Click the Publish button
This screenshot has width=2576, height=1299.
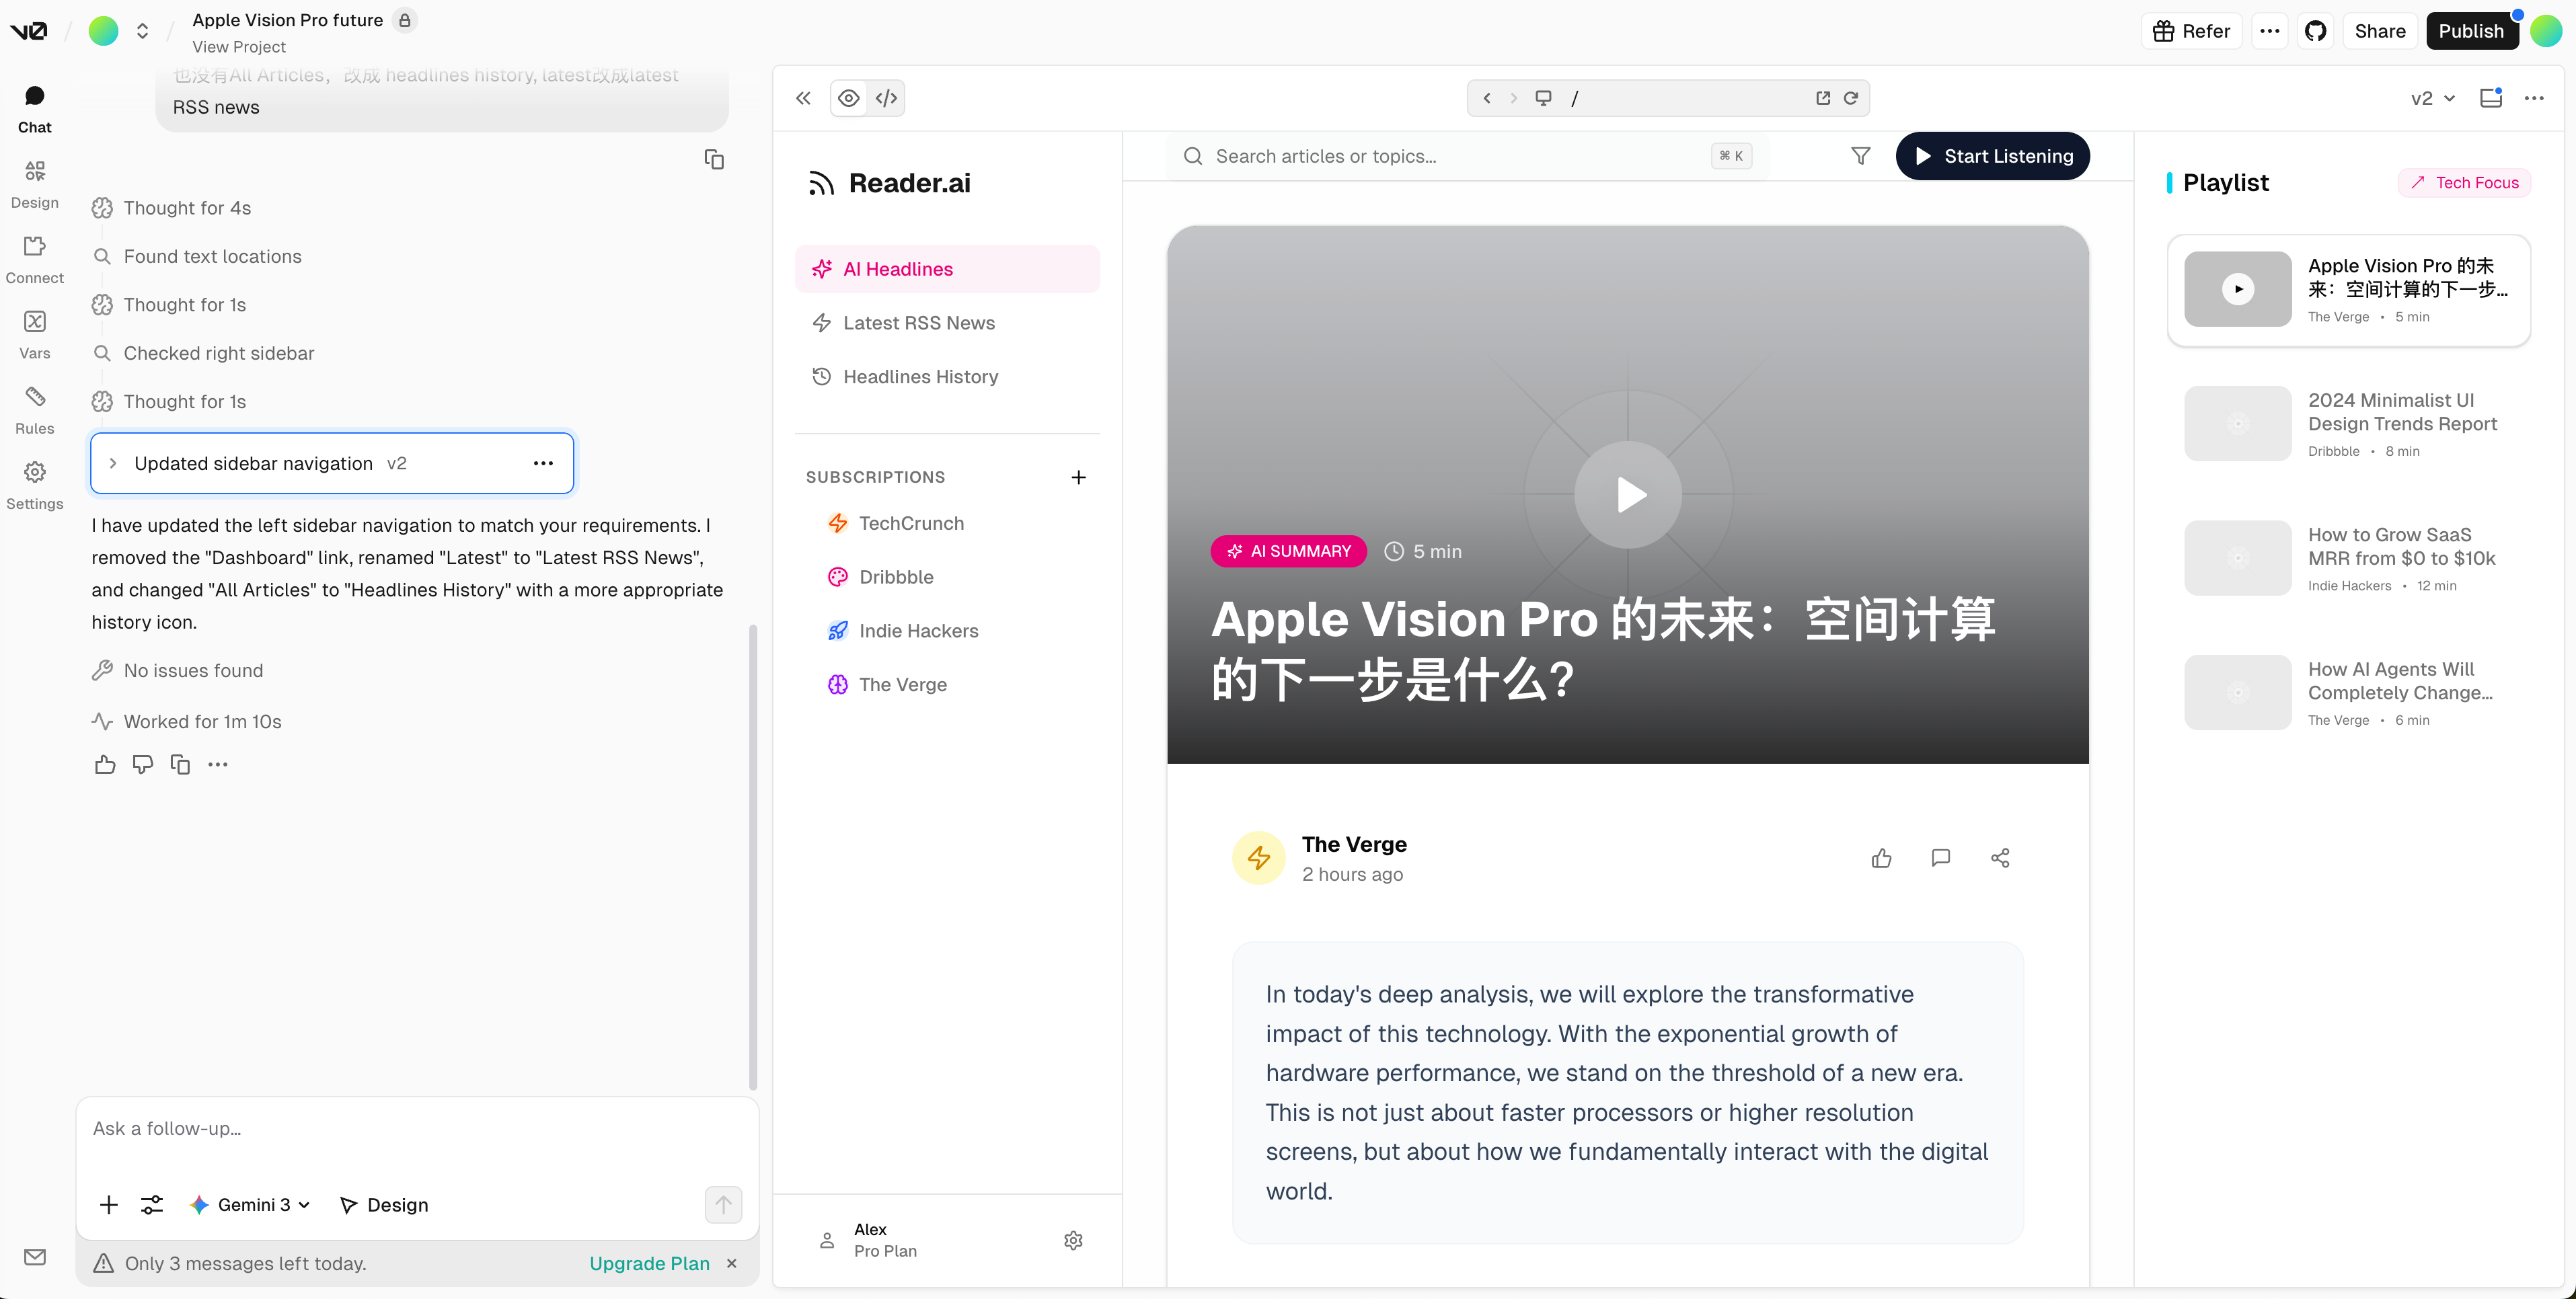(2470, 31)
